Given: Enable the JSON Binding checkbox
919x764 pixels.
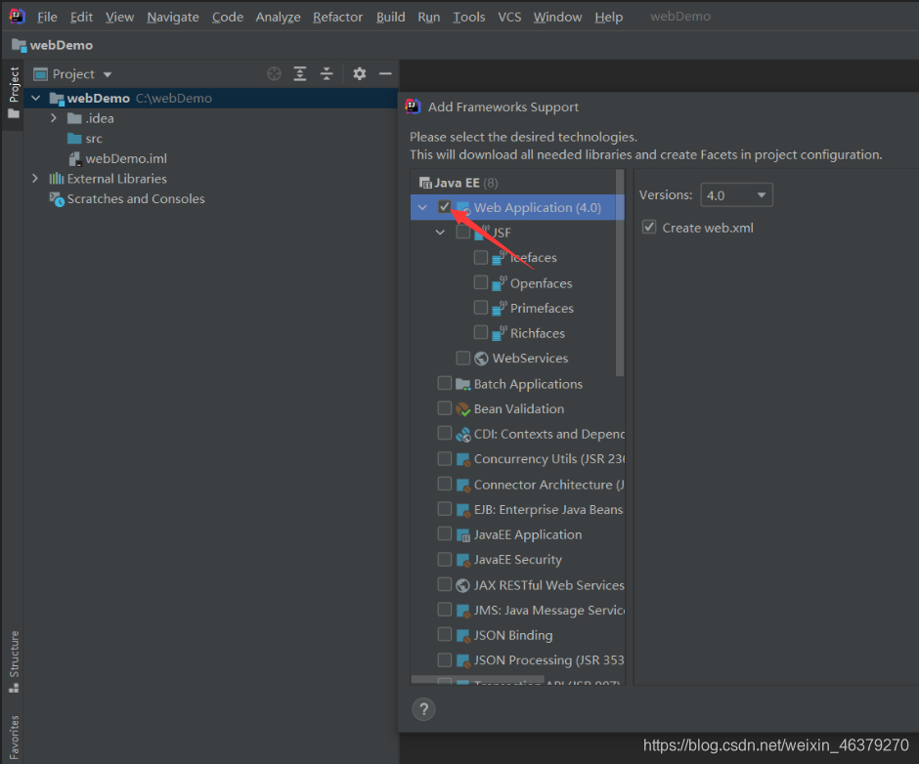Looking at the screenshot, I should click(x=444, y=634).
